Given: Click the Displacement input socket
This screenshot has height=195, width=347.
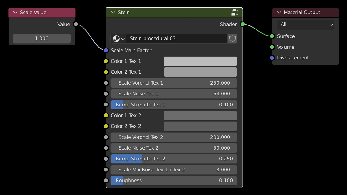Looking at the screenshot, I should [272, 58].
